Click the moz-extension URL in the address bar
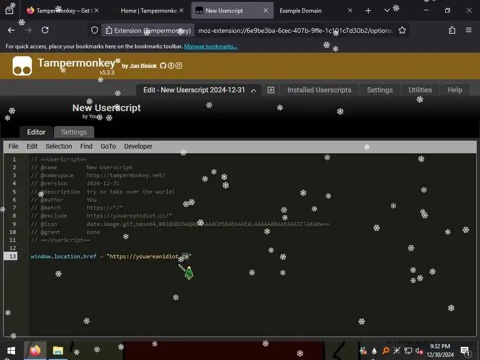 (x=295, y=30)
